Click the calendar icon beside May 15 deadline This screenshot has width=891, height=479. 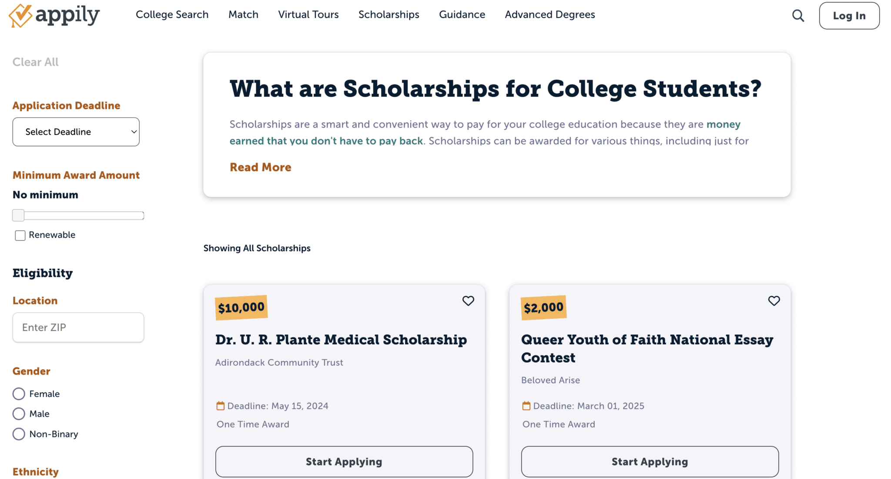coord(220,405)
